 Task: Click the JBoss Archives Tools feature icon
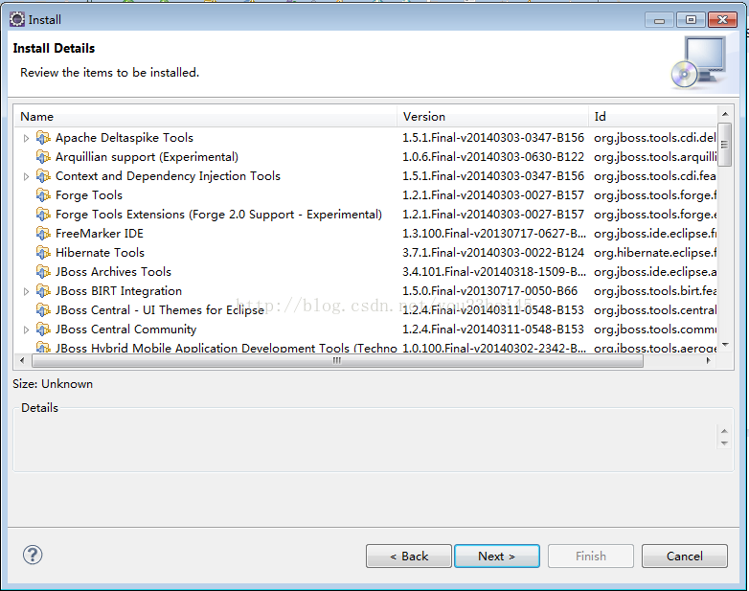pos(43,271)
